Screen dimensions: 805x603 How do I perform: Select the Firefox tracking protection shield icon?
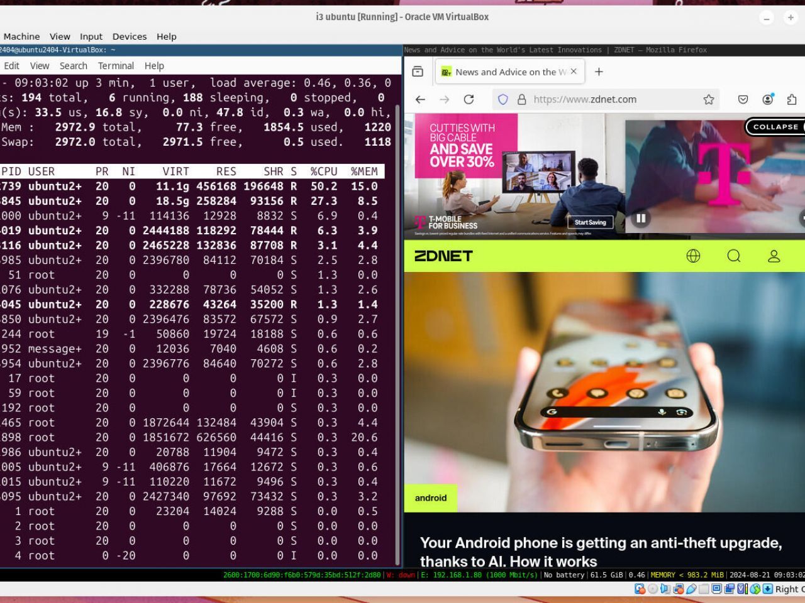point(502,99)
